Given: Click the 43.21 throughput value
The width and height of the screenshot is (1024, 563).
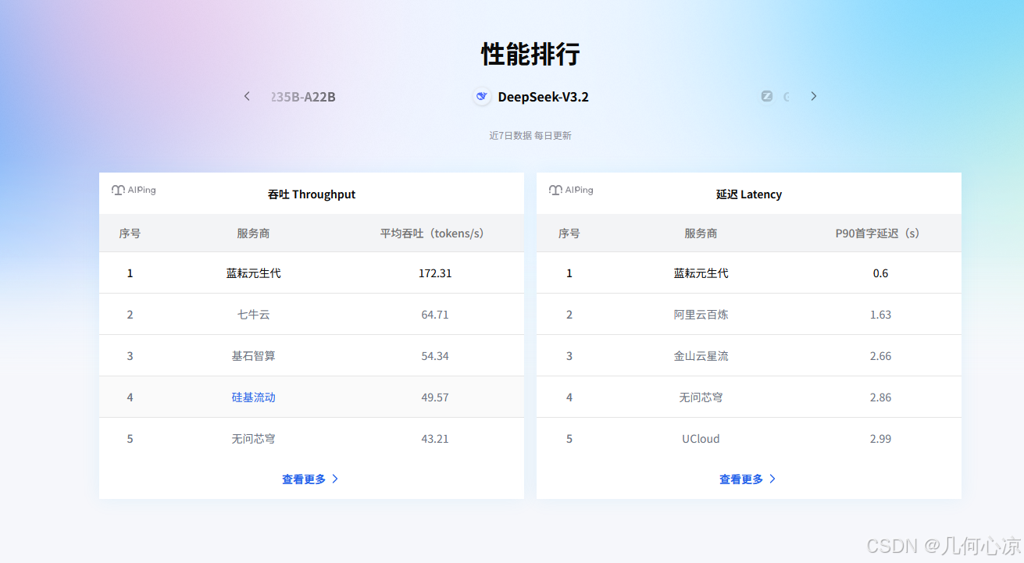Looking at the screenshot, I should click(x=435, y=439).
